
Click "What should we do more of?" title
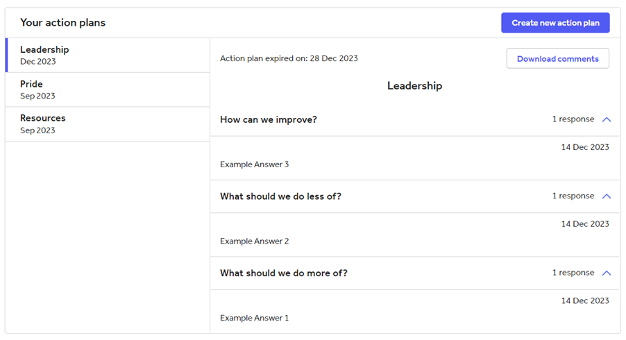click(283, 273)
